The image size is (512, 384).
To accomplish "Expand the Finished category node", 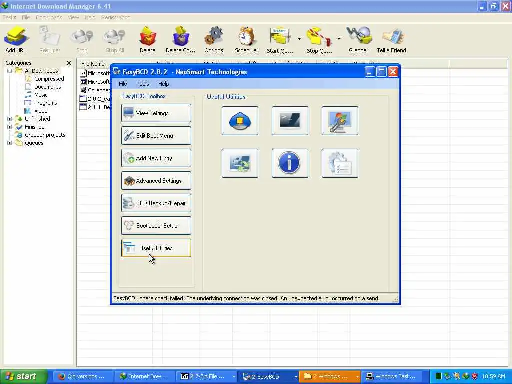I will 10,127.
